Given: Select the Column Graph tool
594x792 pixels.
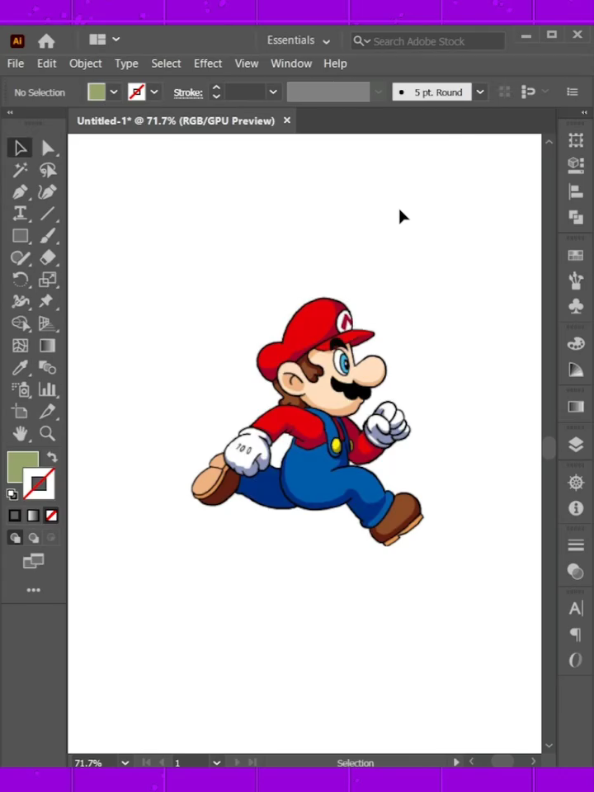Looking at the screenshot, I should [48, 389].
